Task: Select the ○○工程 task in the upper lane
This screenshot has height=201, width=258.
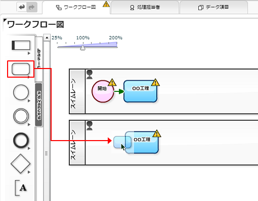Action: tap(141, 91)
